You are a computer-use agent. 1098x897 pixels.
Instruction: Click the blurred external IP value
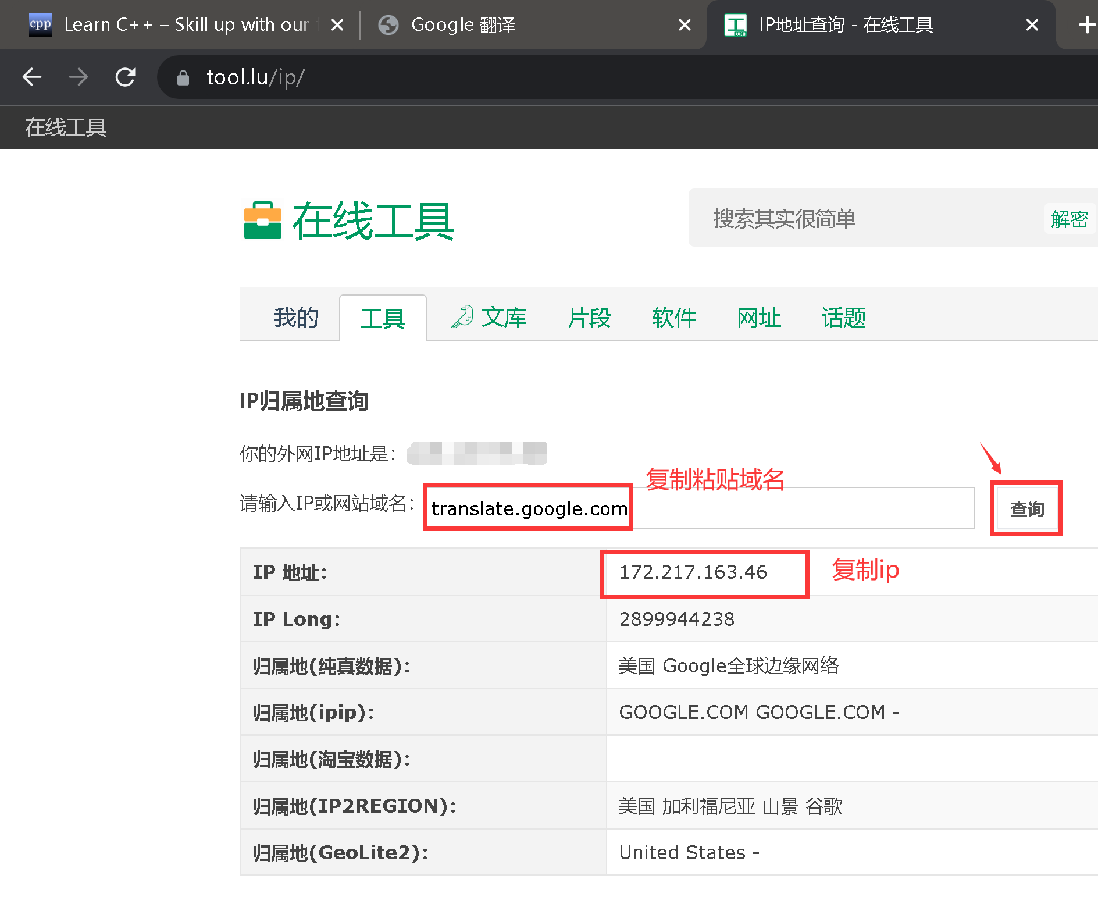pos(477,454)
